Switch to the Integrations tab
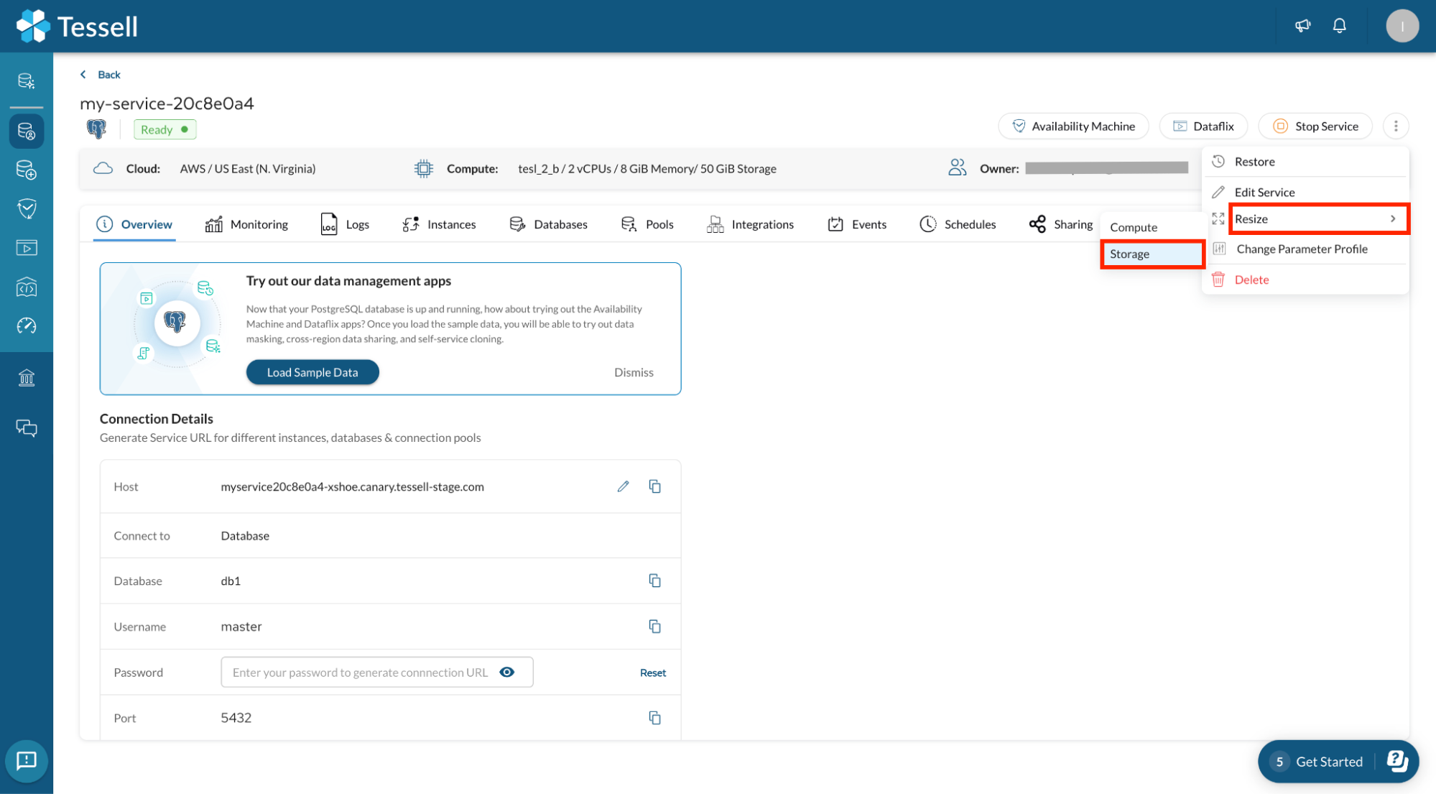 click(750, 225)
